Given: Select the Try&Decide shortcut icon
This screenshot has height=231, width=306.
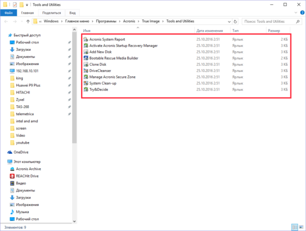Looking at the screenshot, I should point(86,90).
